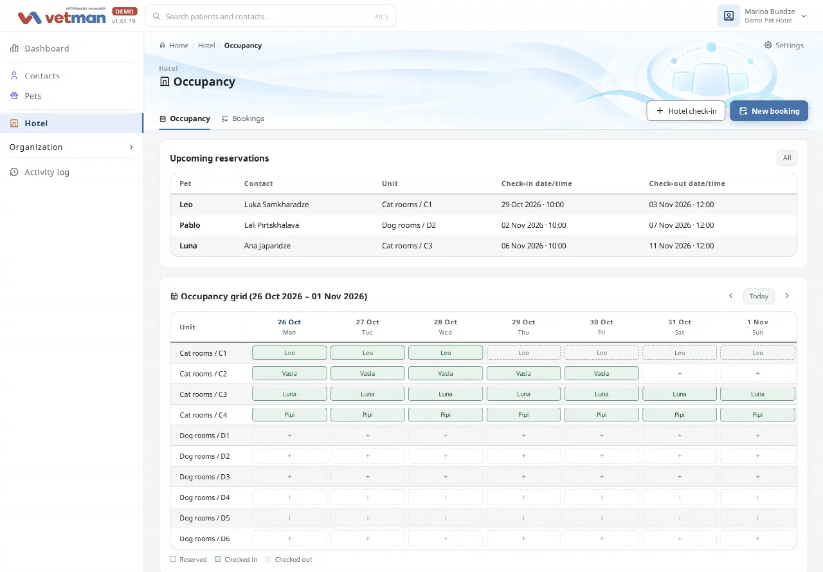Open the user profile avatar icon
This screenshot has width=823, height=572.
[728, 16]
